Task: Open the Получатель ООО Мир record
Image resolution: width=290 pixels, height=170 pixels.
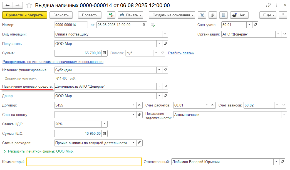Action: tap(165, 44)
